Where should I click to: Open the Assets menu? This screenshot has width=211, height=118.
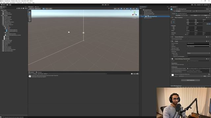coord(7,3)
